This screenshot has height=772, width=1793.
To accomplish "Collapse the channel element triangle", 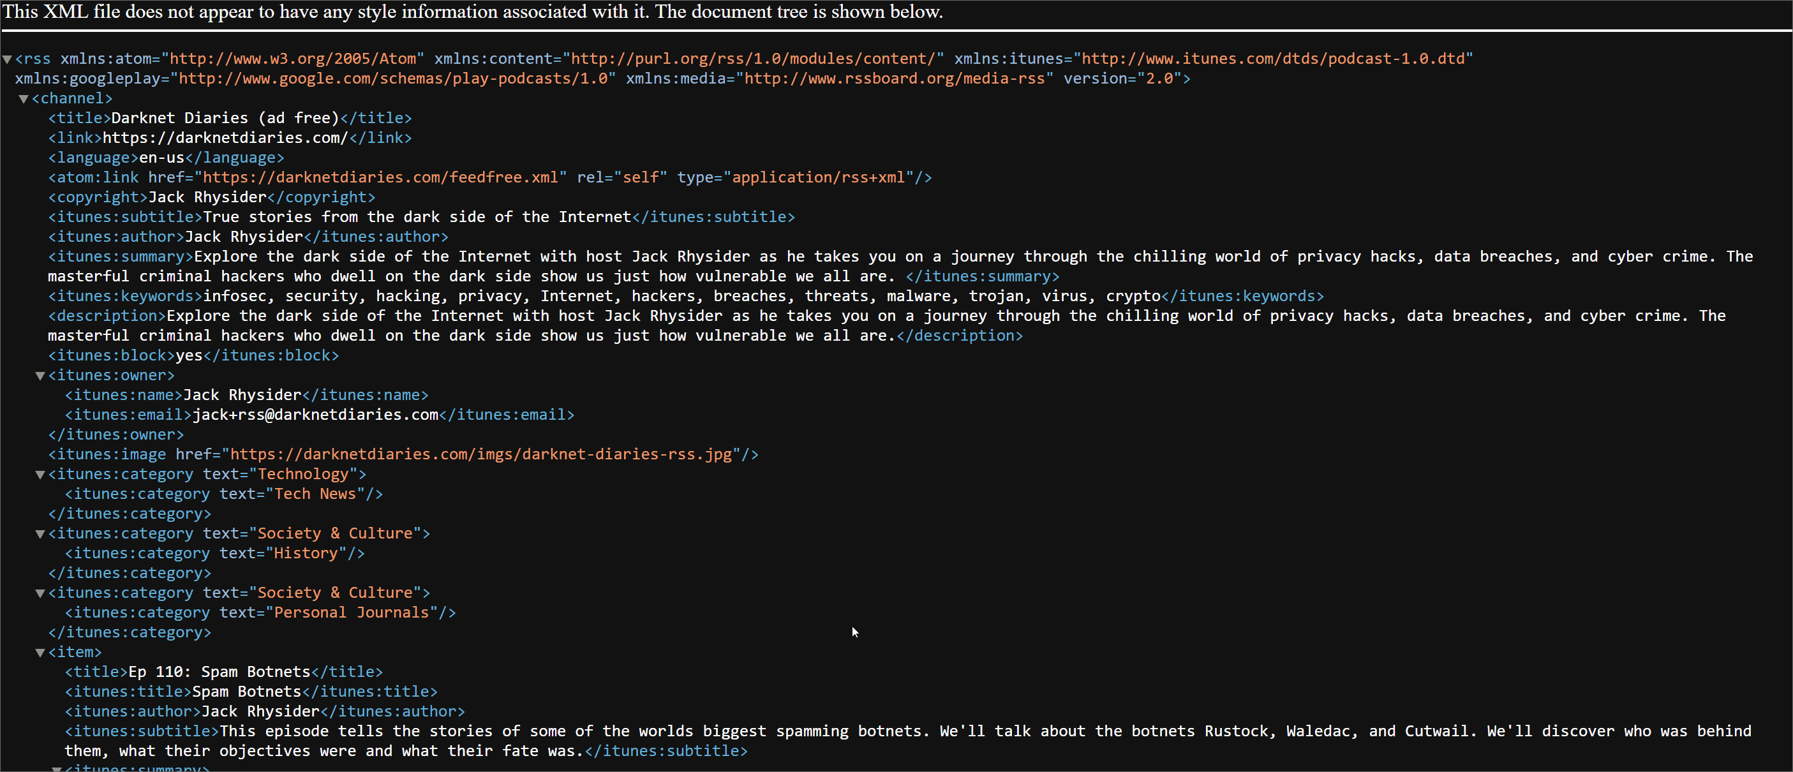I will [x=24, y=100].
